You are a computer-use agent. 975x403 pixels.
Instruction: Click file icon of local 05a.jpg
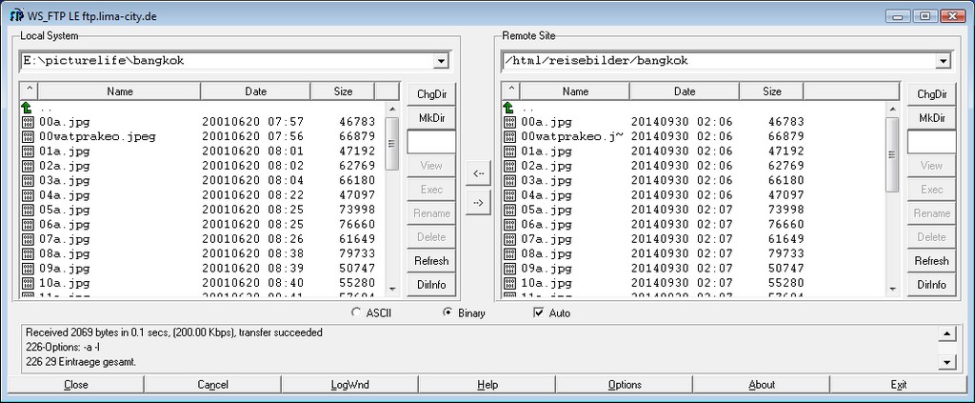point(28,210)
